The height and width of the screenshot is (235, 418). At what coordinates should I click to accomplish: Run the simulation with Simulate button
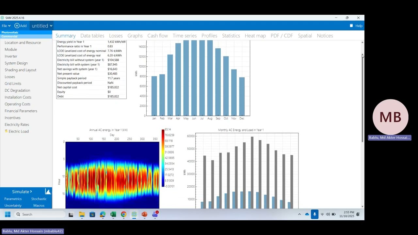[22, 192]
